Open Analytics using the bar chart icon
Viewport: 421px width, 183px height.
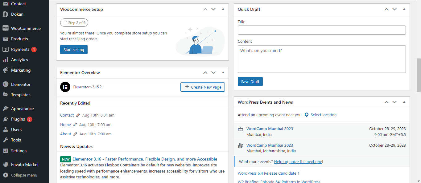pos(6,60)
